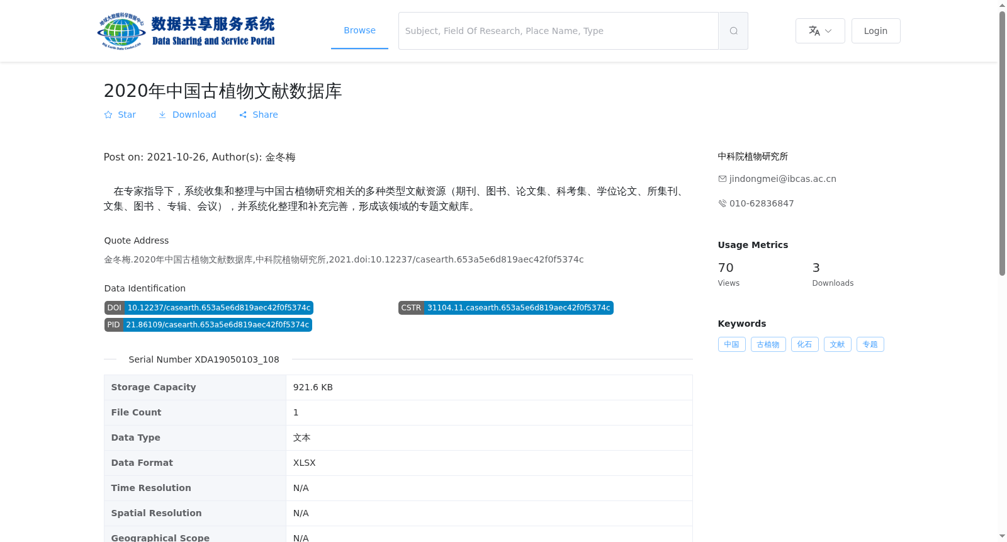Click the File Count row label
Viewport: 1007px width, 542px height.
(136, 412)
